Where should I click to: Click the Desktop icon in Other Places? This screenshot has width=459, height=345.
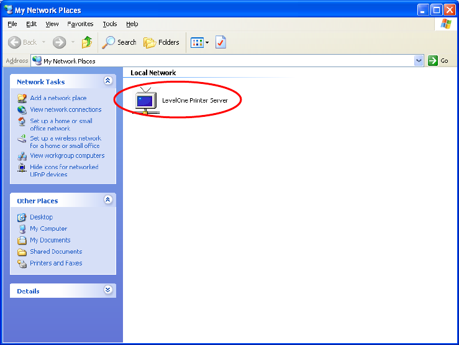point(22,218)
